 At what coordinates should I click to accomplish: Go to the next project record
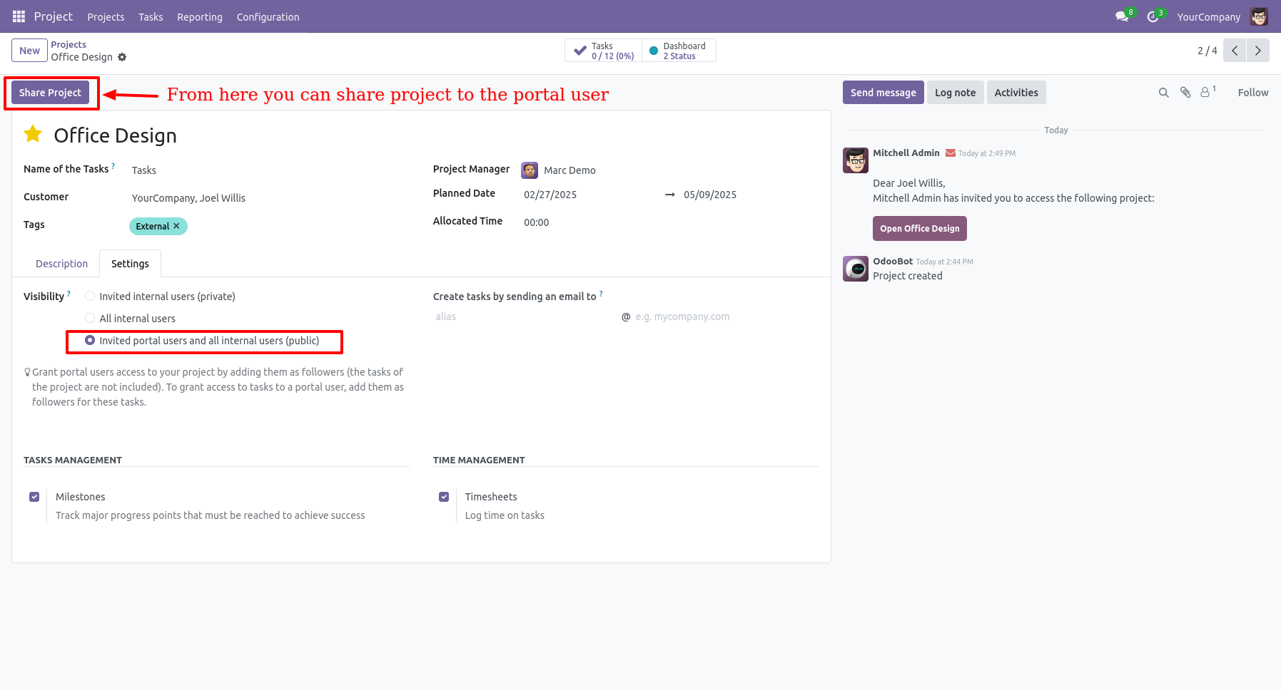(1257, 51)
